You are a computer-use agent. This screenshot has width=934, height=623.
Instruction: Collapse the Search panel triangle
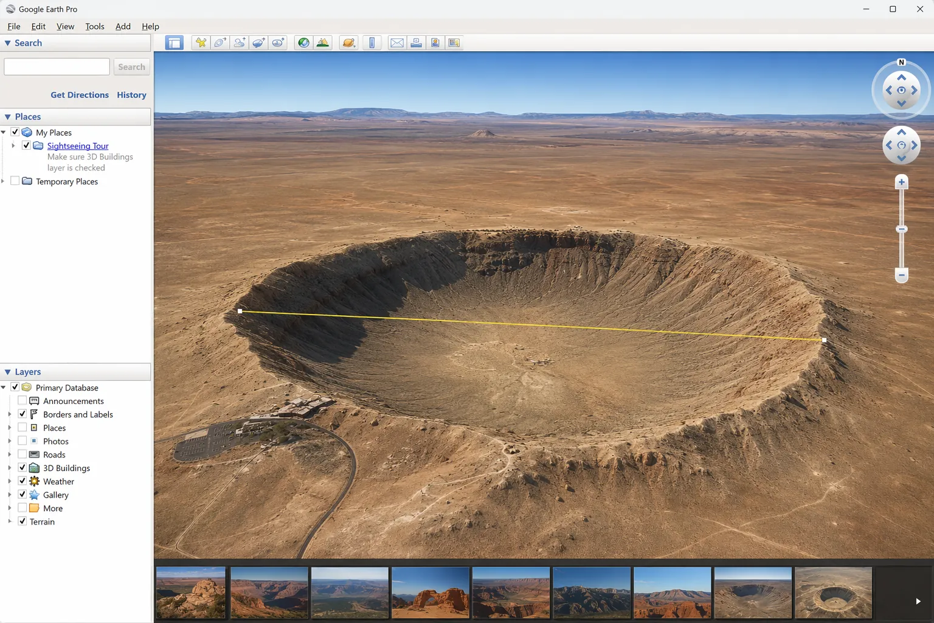(7, 43)
